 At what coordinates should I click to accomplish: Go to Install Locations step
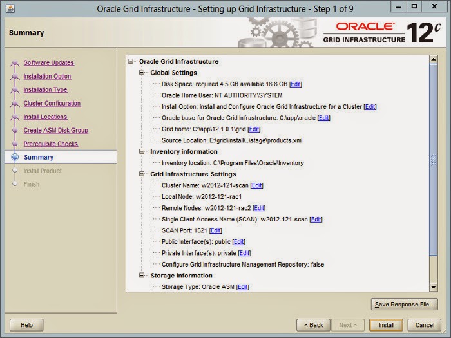click(x=45, y=117)
